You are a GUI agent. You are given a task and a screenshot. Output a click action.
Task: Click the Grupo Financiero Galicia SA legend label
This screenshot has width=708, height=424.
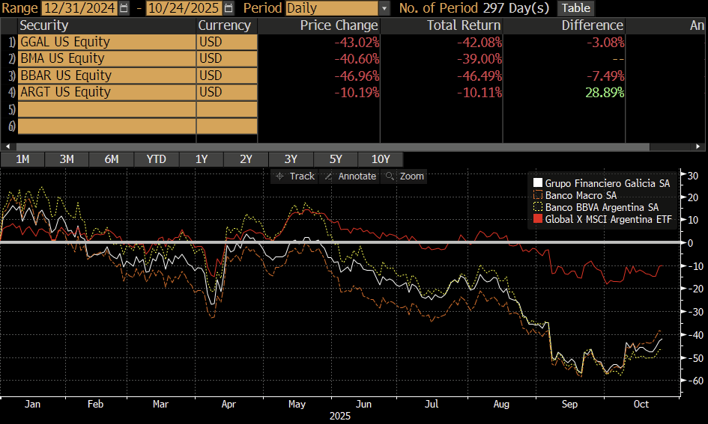point(608,183)
